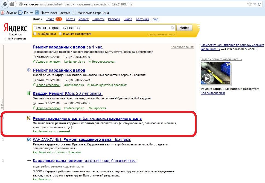The width and height of the screenshot is (265, 183).
Task: Open the Почта service tab
Action: 50,19
